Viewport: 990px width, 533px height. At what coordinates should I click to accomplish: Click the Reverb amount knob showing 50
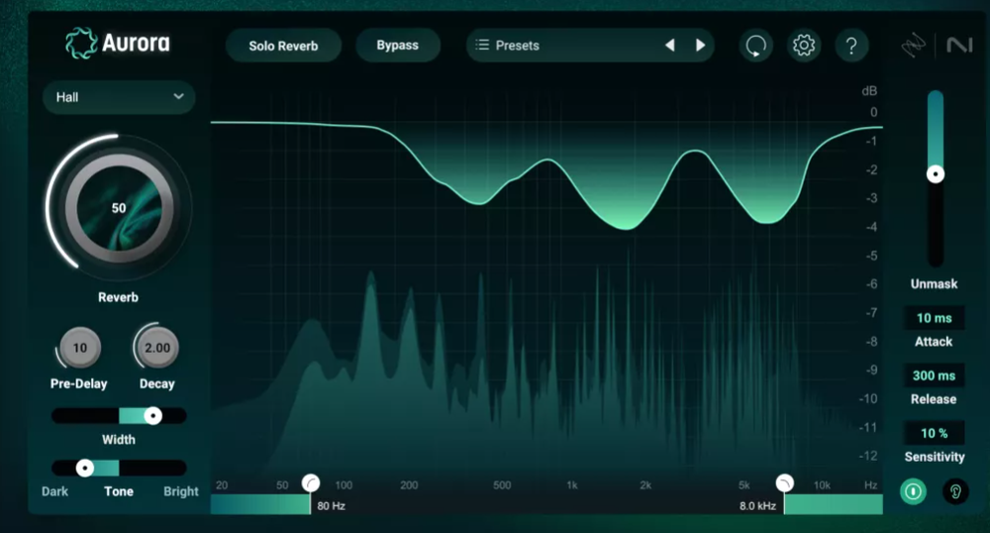tap(119, 208)
